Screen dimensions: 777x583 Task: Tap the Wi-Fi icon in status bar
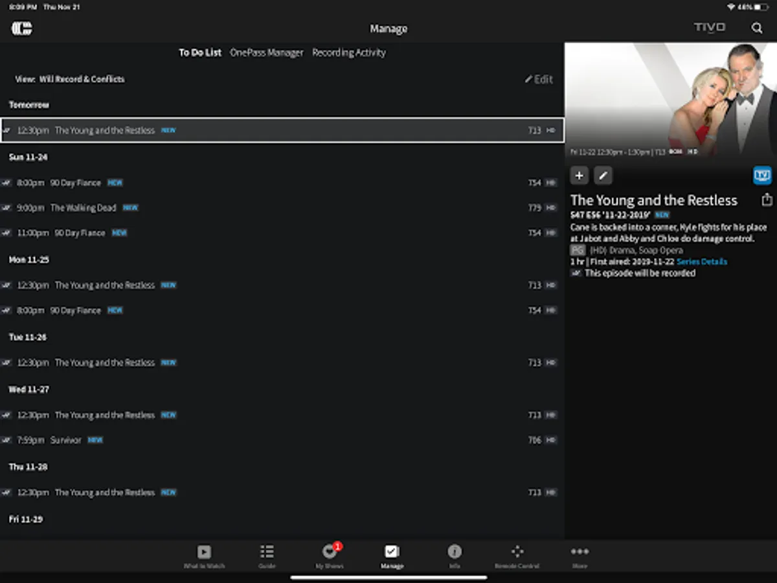click(730, 6)
